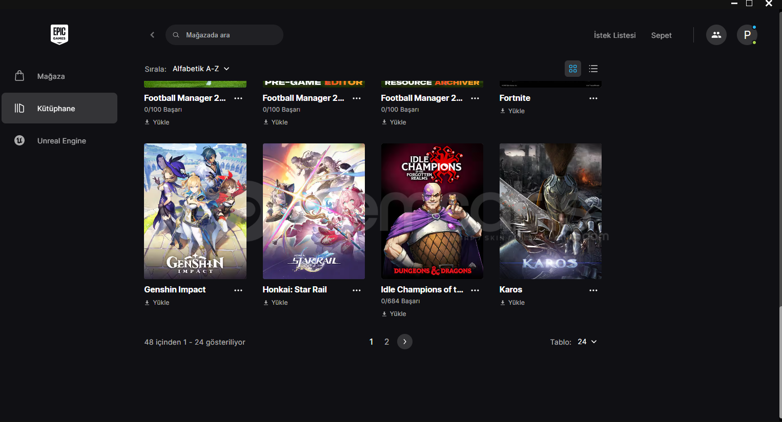
Task: Click the Unreal Engine logo icon
Action: pos(19,140)
